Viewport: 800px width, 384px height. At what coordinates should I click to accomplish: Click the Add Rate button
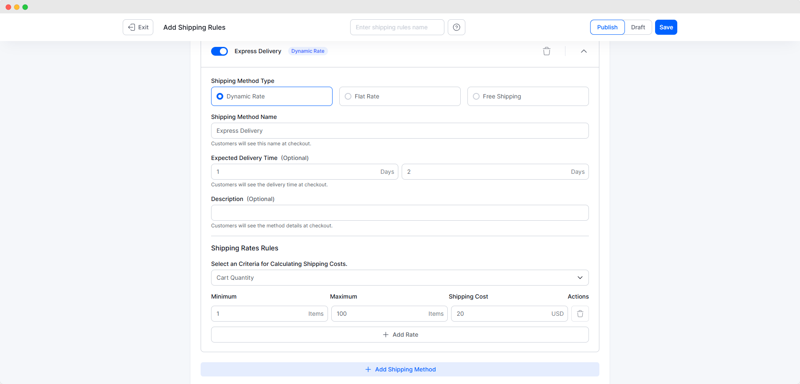[x=400, y=335]
